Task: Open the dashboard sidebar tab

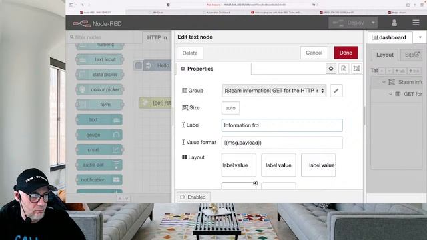Action: [390, 37]
